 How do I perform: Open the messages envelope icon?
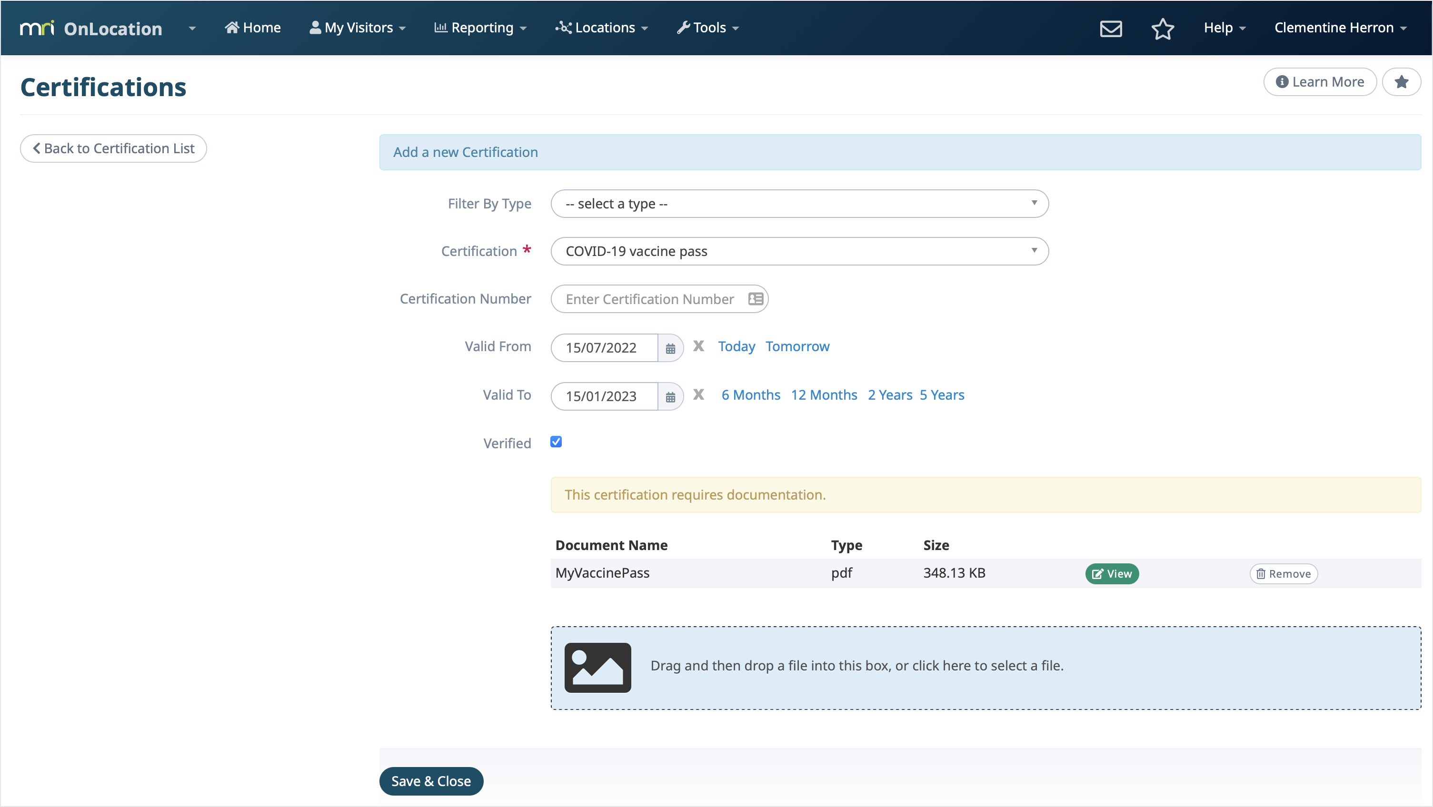click(1111, 29)
